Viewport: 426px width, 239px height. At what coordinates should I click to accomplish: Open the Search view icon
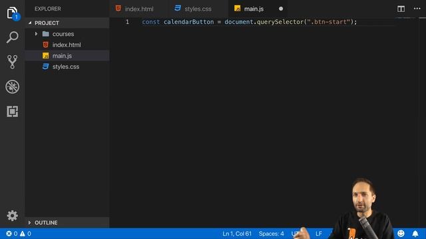click(x=12, y=37)
